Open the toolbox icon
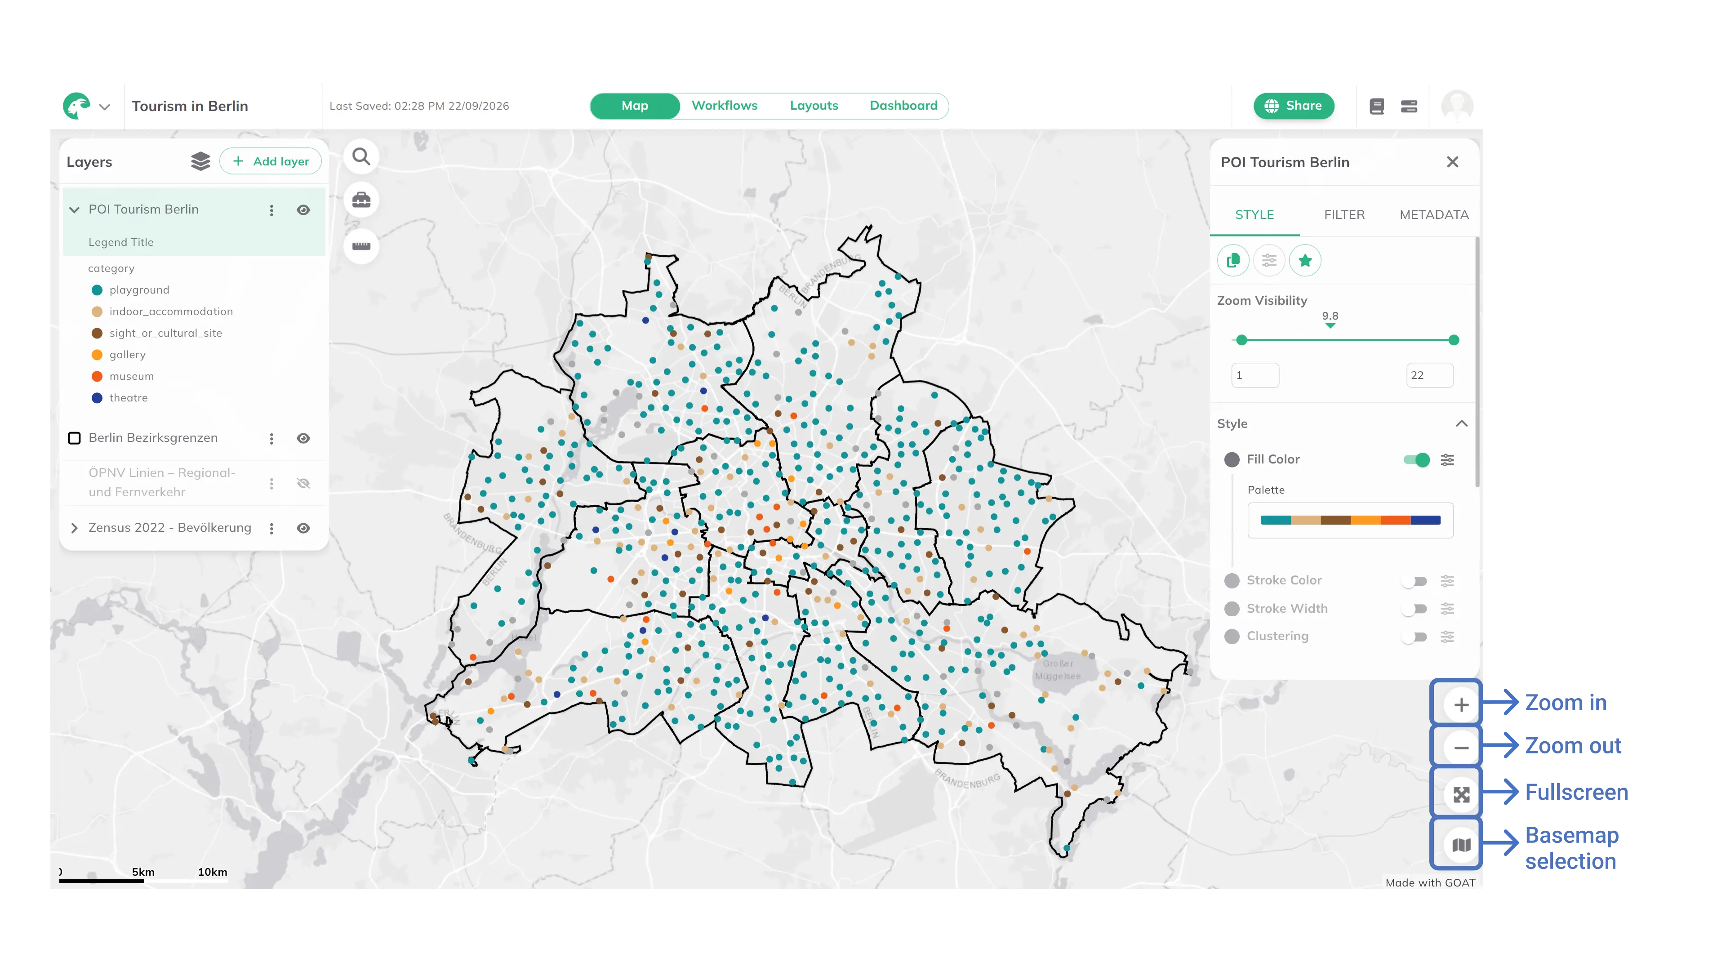Screen dimensions: 1726x971 tap(361, 200)
